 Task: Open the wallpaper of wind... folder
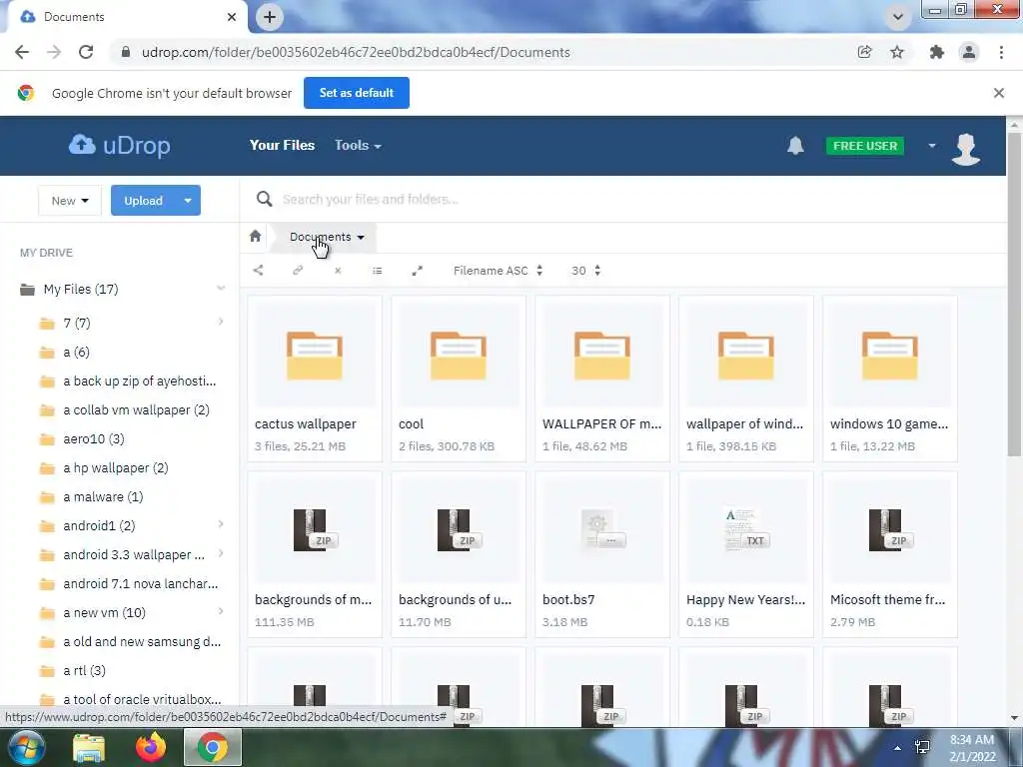pos(746,379)
